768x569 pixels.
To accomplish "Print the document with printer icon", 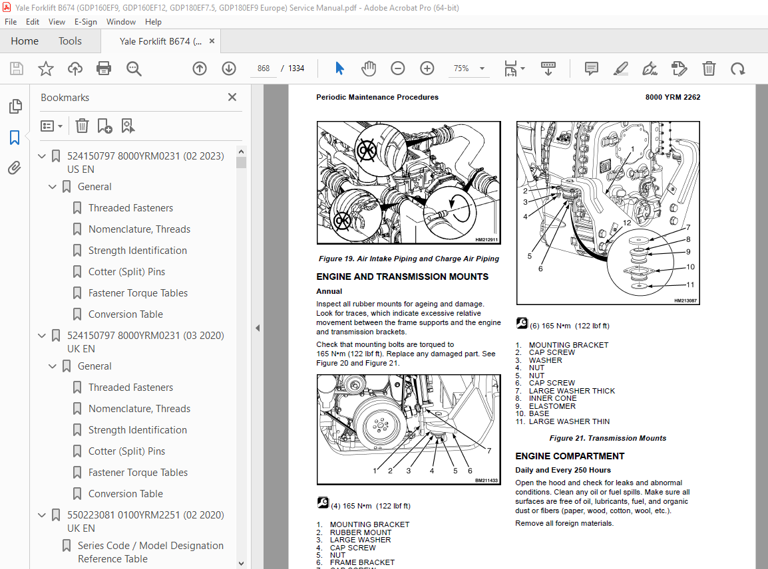I will pos(104,68).
